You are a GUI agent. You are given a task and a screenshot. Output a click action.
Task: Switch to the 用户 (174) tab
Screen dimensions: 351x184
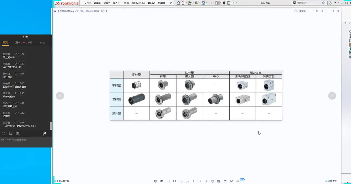(x=21, y=42)
